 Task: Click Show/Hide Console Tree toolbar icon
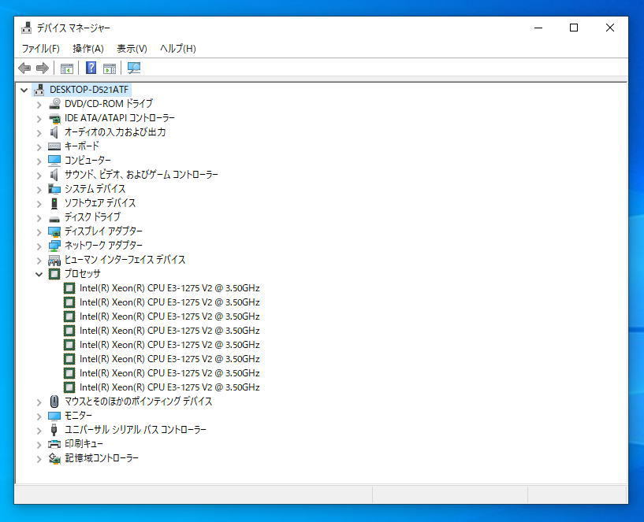click(x=66, y=68)
